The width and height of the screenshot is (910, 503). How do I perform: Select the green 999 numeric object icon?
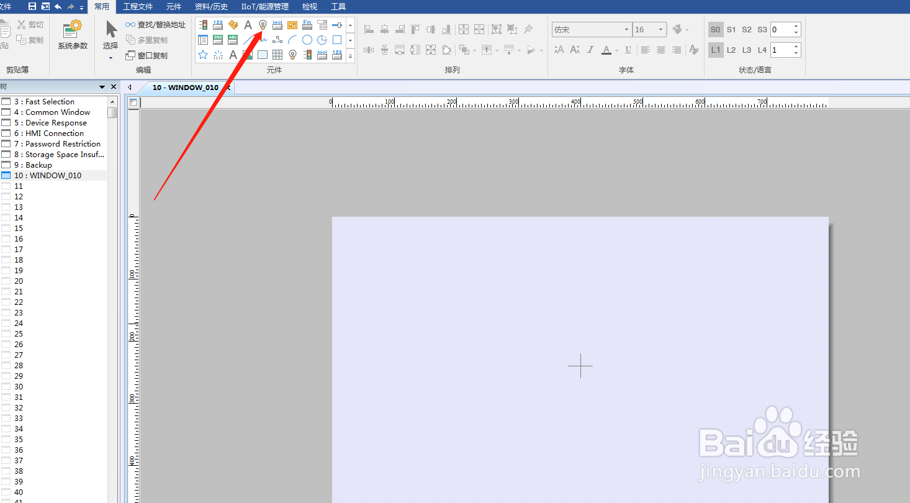pyautogui.click(x=218, y=40)
